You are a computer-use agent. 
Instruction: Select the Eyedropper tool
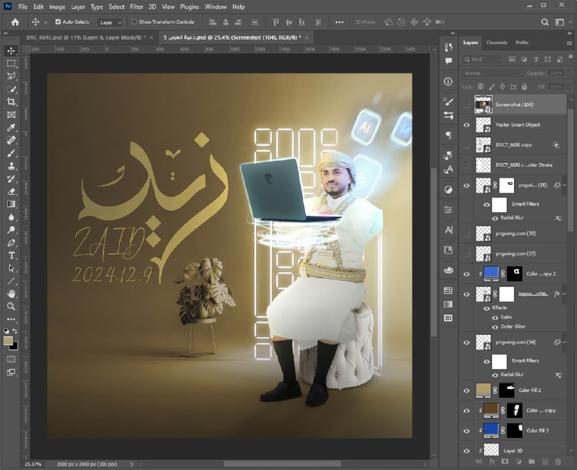12,128
